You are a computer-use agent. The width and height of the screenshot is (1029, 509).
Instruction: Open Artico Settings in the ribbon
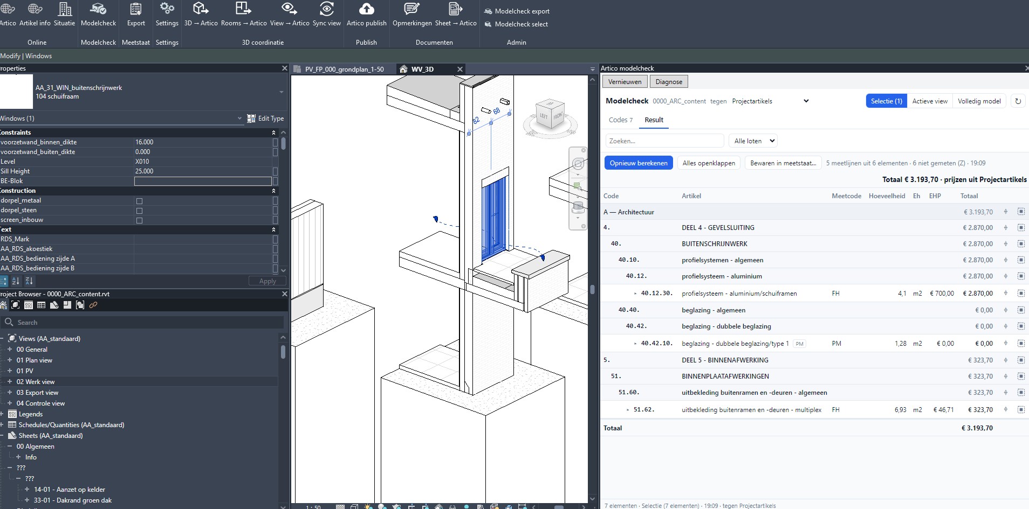167,15
